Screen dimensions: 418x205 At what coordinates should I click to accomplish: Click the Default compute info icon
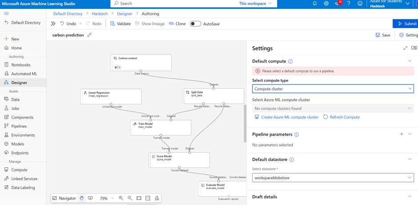(290, 61)
